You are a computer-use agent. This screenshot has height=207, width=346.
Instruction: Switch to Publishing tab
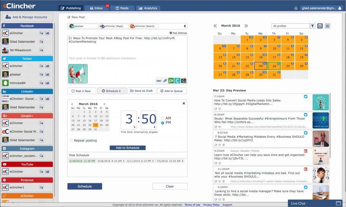click(71, 8)
